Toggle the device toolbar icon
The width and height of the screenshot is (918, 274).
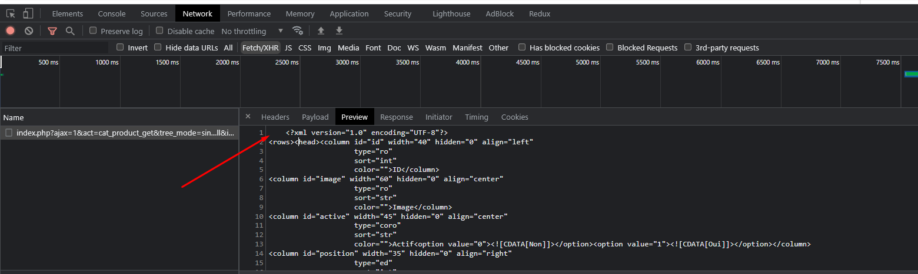coord(28,13)
